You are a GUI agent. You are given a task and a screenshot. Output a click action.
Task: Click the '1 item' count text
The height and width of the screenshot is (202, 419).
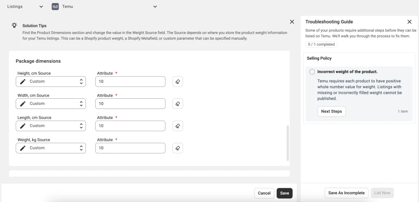(x=403, y=111)
